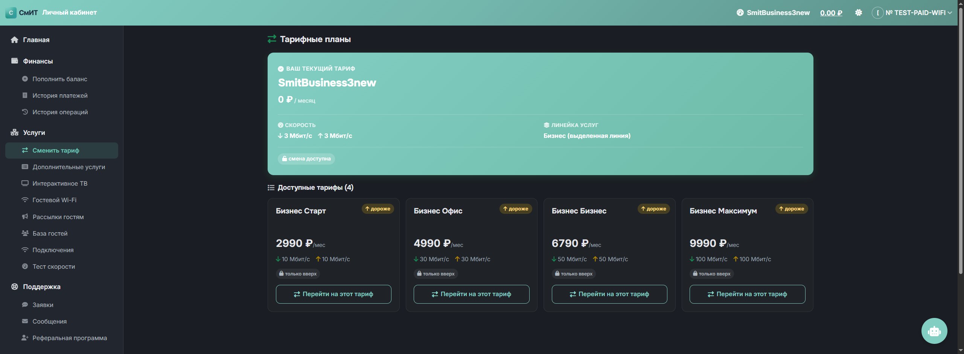Click the Услуги network icon

(14, 132)
